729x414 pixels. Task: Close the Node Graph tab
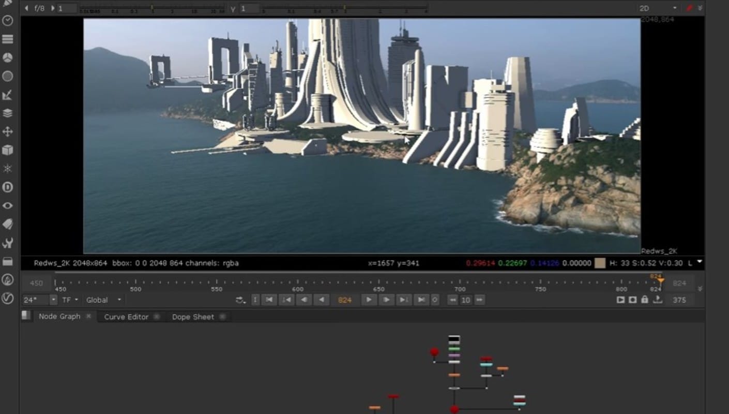[88, 316]
